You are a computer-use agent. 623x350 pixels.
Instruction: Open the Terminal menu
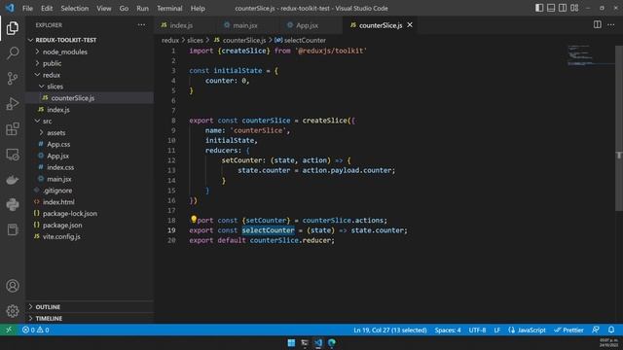pos(169,8)
